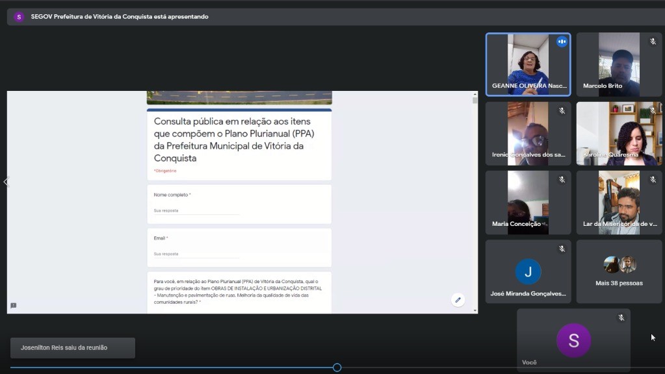The image size is (665, 374).
Task: Toggle the mic icon on the Você tile
Action: [x=621, y=318]
